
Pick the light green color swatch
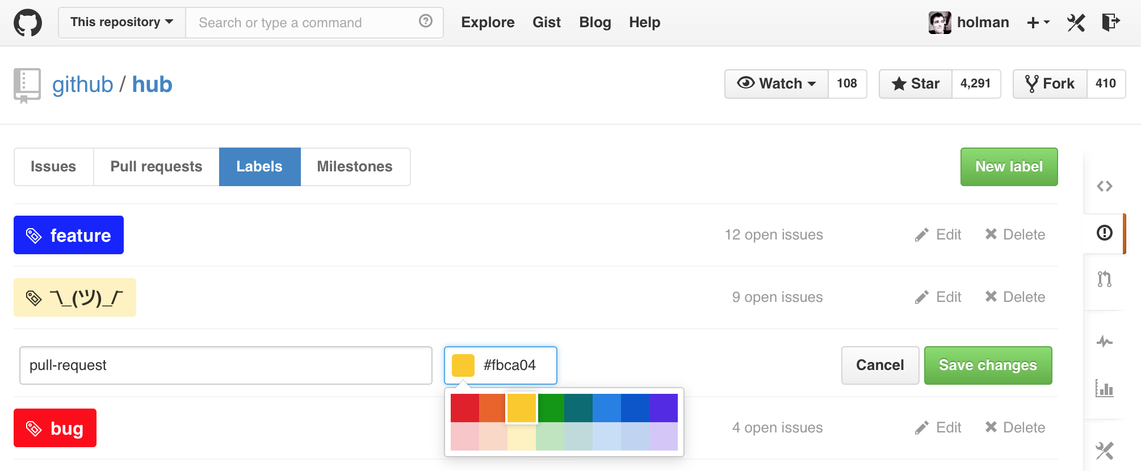click(550, 436)
